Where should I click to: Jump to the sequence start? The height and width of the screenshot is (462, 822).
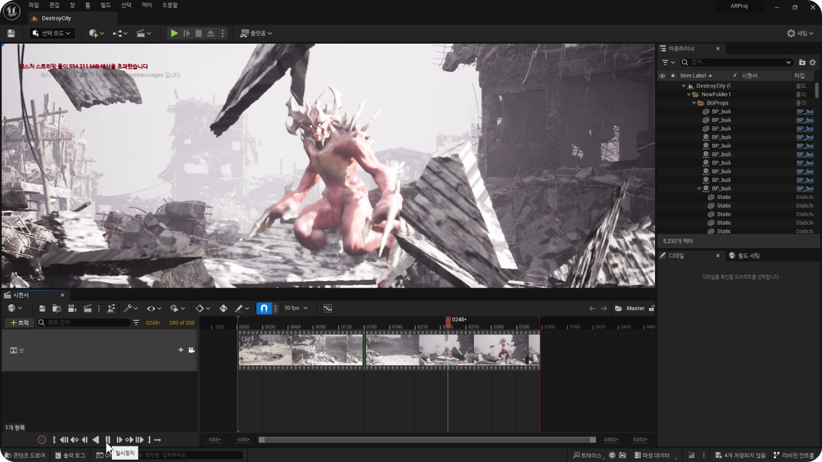[64, 440]
